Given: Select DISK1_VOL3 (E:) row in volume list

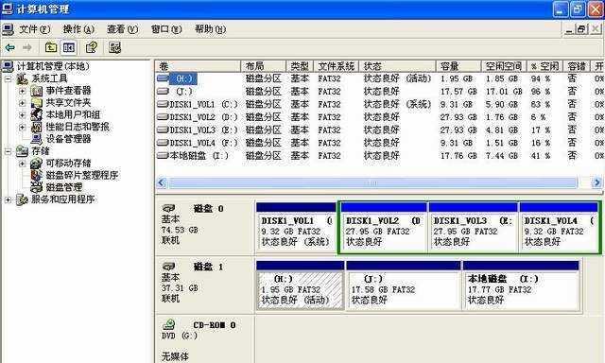Looking at the screenshot, I should point(380,130).
